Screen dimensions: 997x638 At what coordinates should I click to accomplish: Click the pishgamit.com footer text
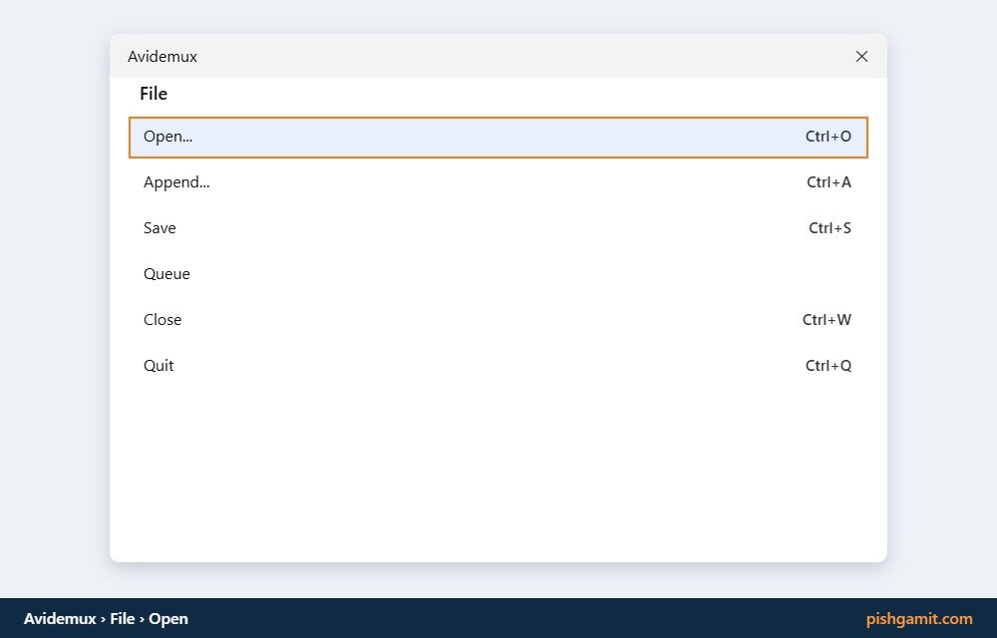pyautogui.click(x=919, y=618)
